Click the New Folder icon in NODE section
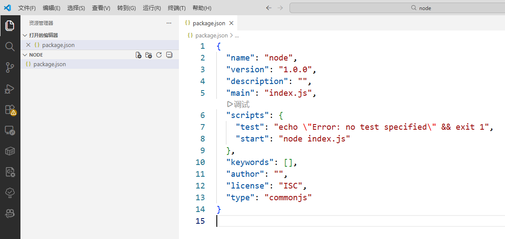The image size is (505, 239). tap(148, 55)
